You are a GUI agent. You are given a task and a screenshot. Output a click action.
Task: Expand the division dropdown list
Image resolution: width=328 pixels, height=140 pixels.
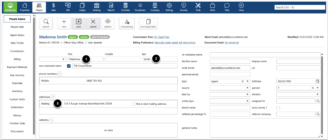(318, 94)
